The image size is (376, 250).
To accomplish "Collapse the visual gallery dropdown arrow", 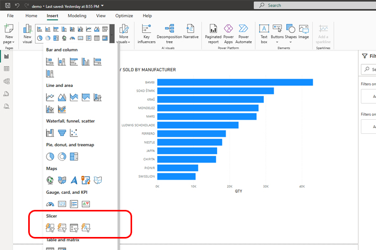I will 111,33.
